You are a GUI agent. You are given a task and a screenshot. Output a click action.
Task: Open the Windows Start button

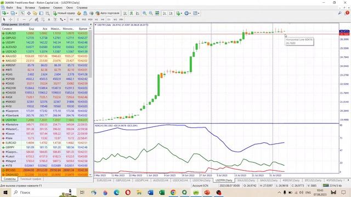tap(5, 192)
